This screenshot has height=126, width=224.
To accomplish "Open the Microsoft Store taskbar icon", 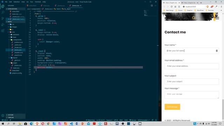I will click(26, 124).
